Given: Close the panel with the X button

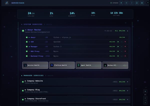Looking at the screenshot, I should pyautogui.click(x=148, y=3).
